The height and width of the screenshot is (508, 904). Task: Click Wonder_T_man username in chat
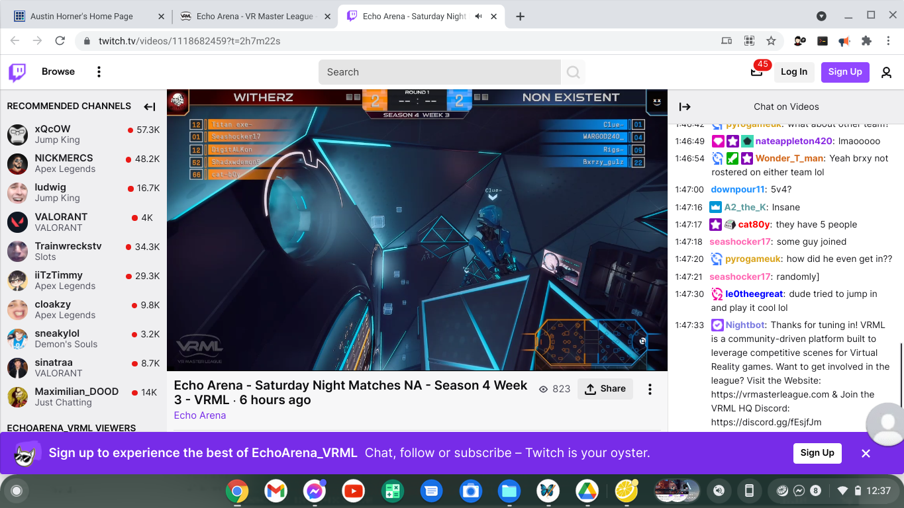click(x=789, y=158)
